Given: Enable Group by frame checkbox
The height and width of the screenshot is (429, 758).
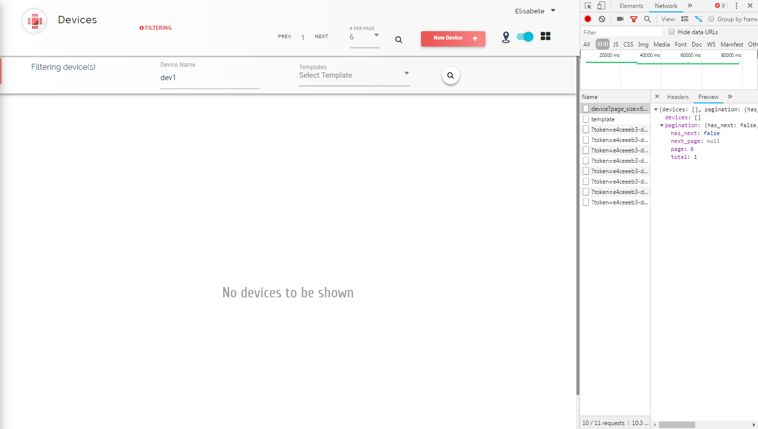Looking at the screenshot, I should (x=711, y=19).
